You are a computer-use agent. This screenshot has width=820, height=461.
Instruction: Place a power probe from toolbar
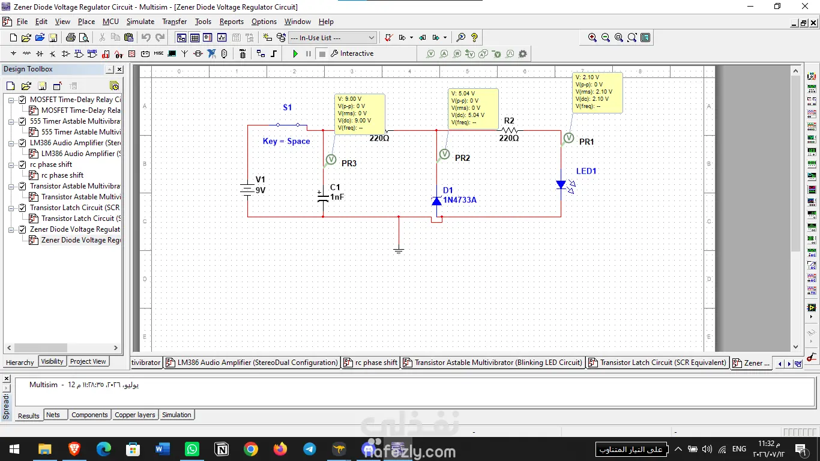(x=457, y=53)
